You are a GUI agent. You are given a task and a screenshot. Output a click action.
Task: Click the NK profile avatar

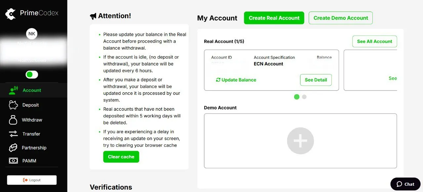click(x=32, y=34)
